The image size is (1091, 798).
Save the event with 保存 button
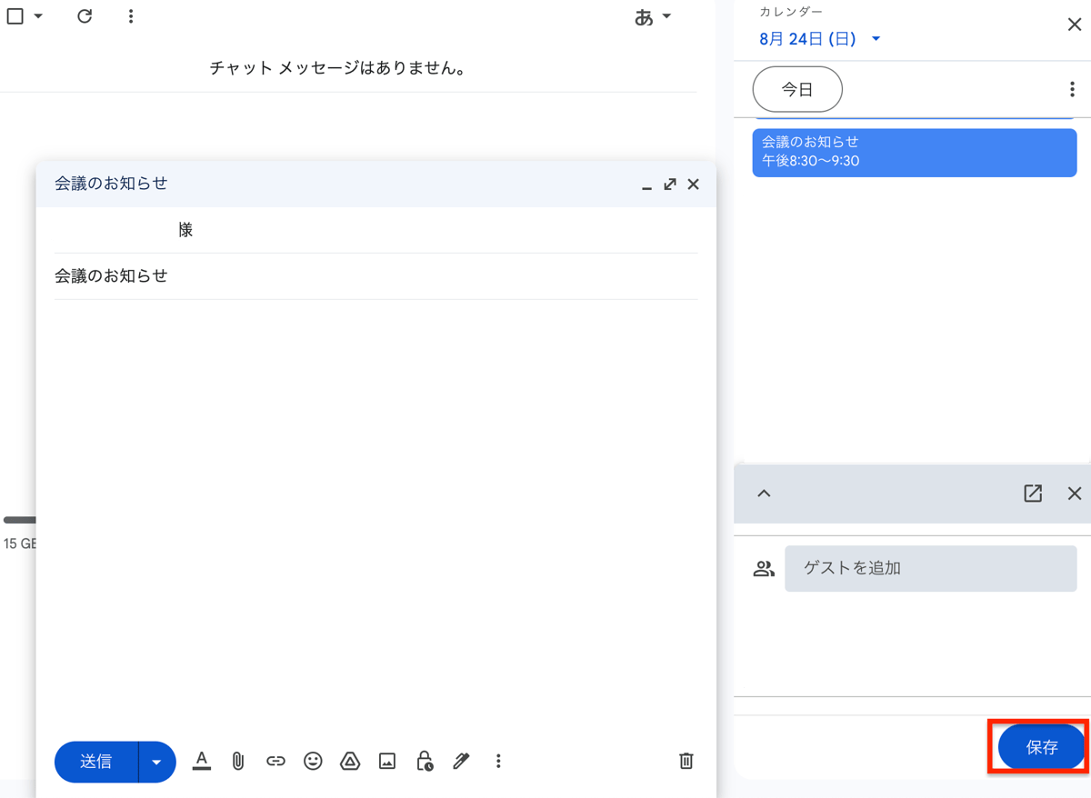pyautogui.click(x=1042, y=747)
